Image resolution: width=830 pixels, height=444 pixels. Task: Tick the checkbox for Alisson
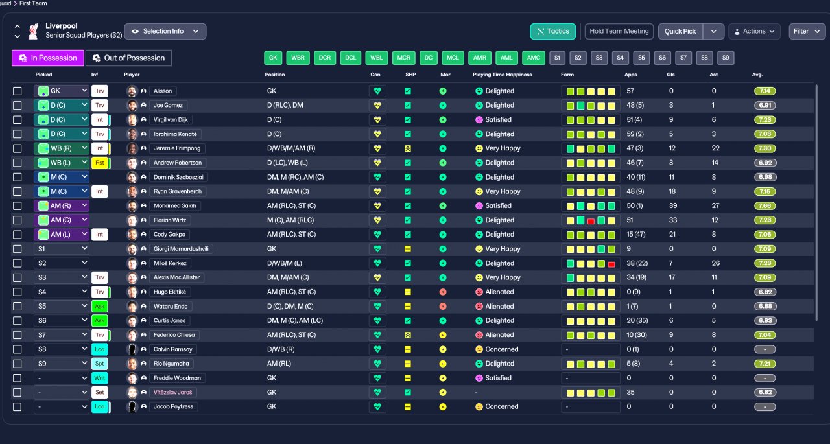pos(18,91)
